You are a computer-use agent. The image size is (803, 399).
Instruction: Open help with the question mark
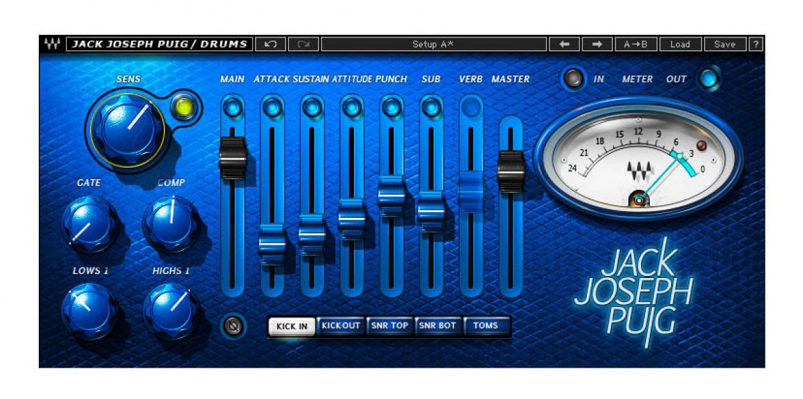point(756,44)
